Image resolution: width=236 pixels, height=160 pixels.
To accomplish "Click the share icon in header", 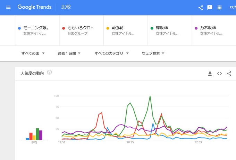I will pyautogui.click(x=200, y=7).
